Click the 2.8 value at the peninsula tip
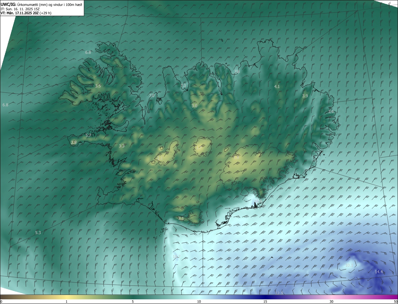This screenshot has width=398, height=304. pos(74,142)
